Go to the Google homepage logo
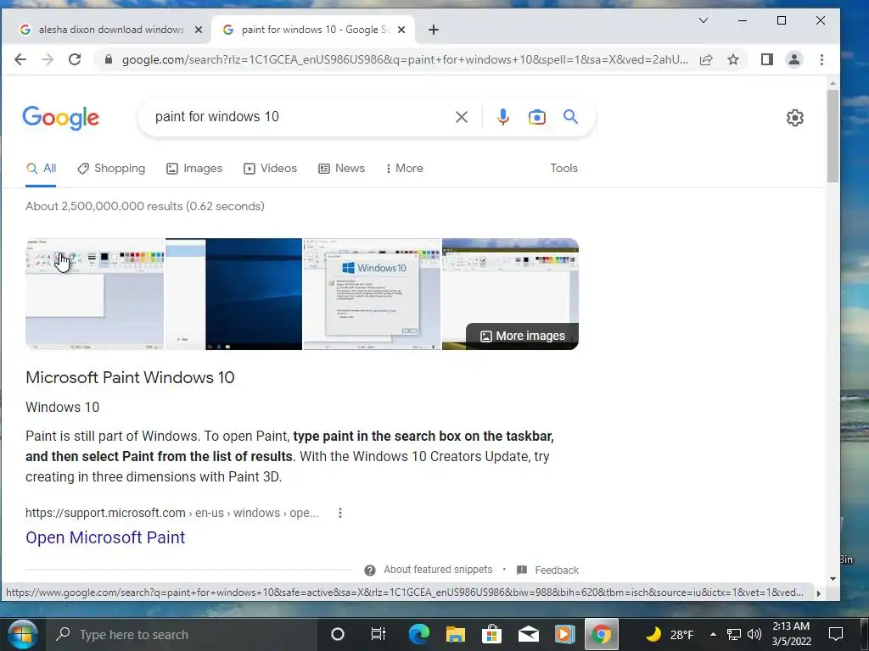Viewport: 869px width, 651px height. click(61, 117)
